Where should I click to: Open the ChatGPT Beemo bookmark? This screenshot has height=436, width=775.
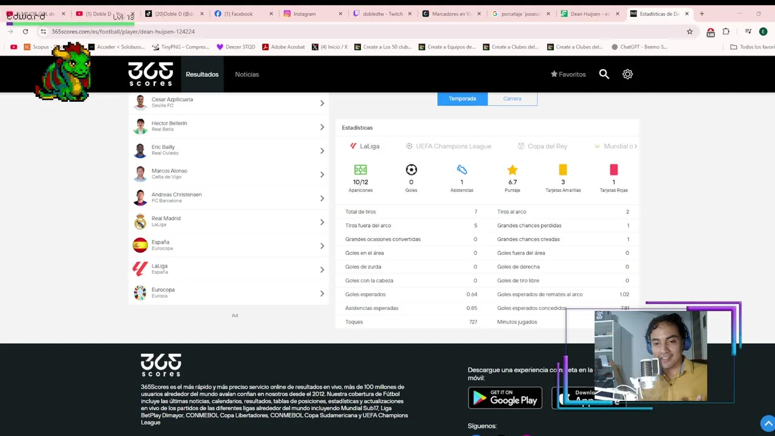639,47
